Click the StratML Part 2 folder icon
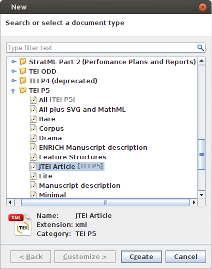Screen dimensions: 212x269 pos(23,62)
